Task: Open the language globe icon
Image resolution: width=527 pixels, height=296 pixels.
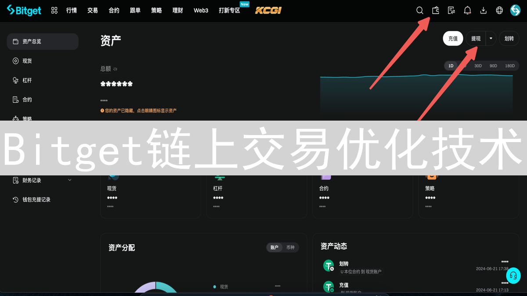Action: click(499, 10)
